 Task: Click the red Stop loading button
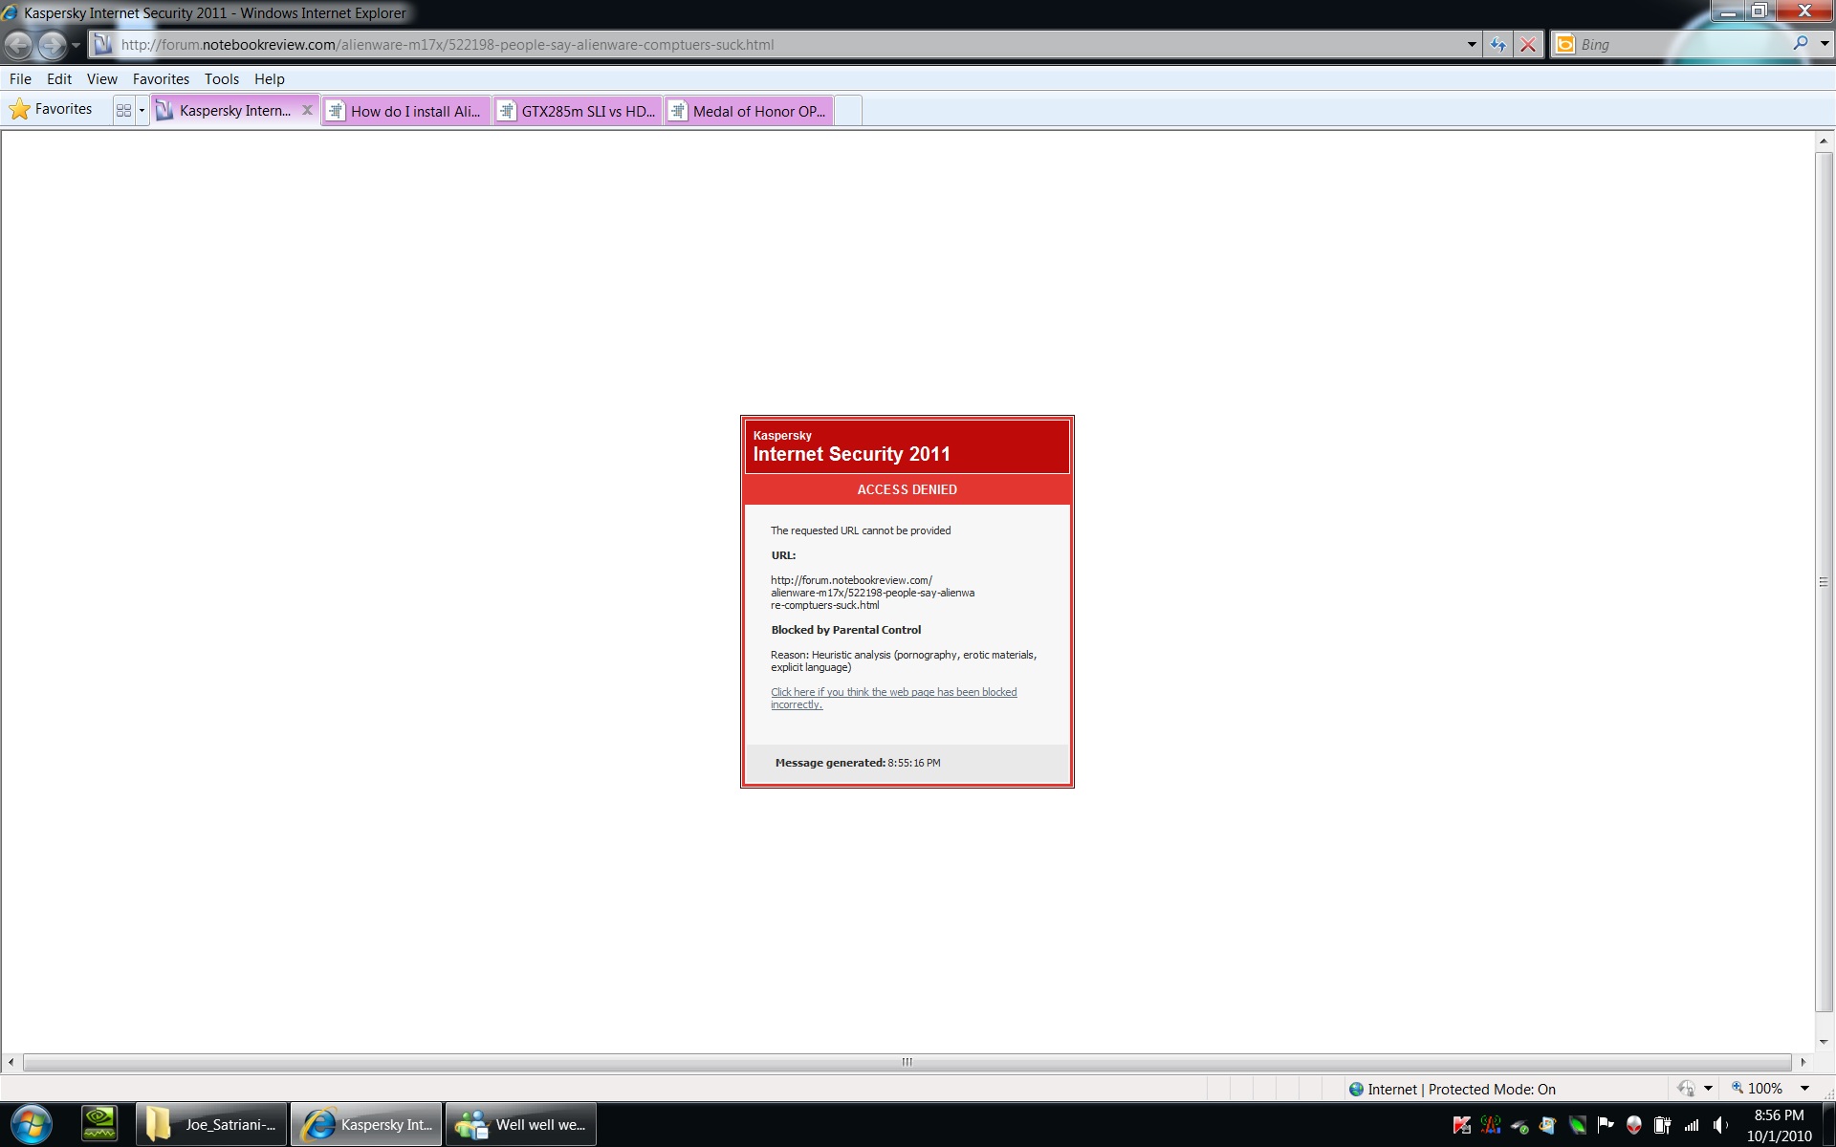(1528, 44)
